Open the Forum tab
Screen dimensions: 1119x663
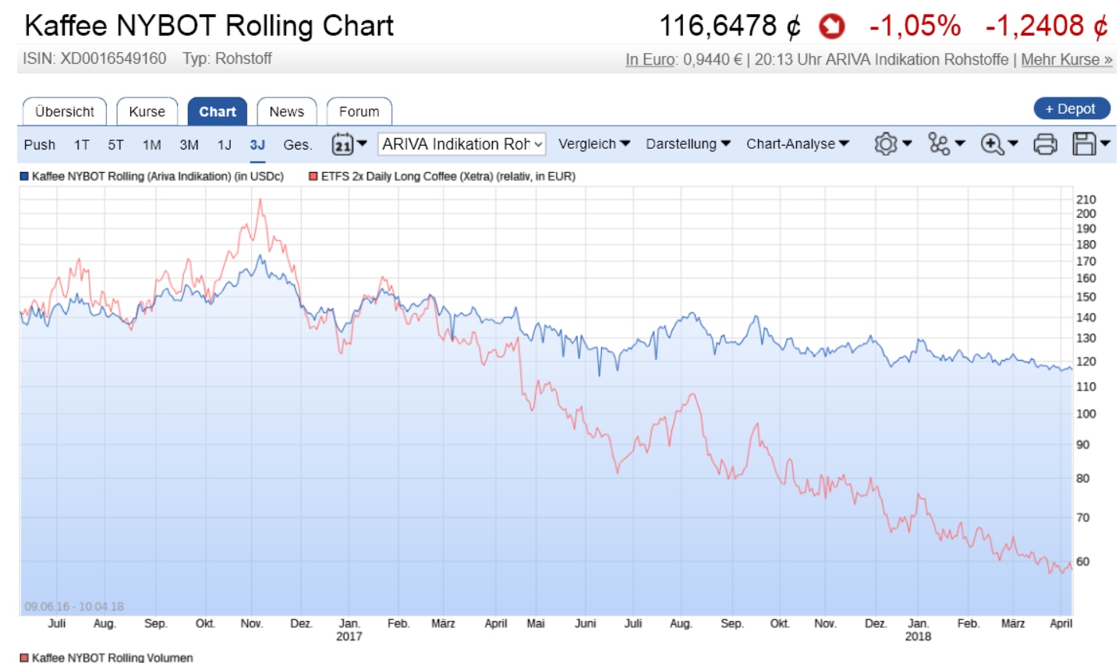tap(359, 111)
